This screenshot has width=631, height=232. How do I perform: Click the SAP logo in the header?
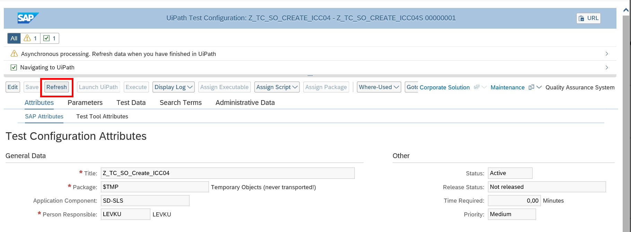point(28,18)
